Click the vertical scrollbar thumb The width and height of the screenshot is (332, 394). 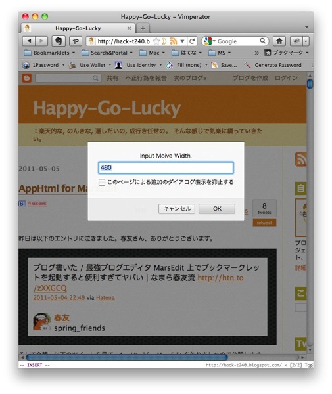tap(310, 83)
